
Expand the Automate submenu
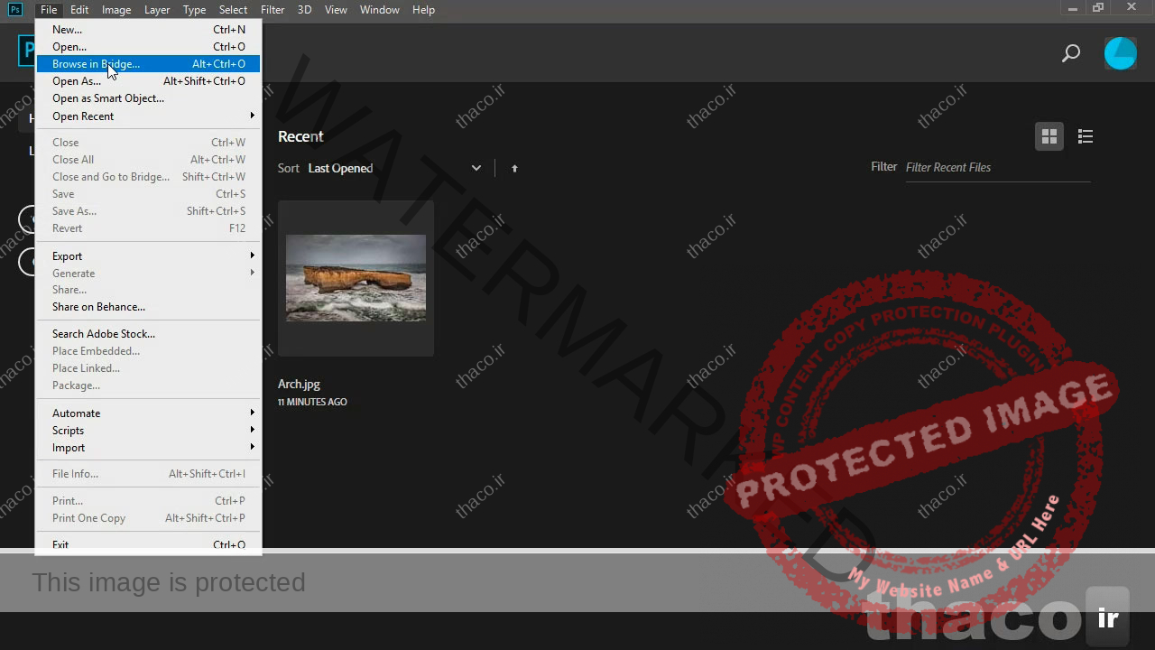tap(148, 413)
